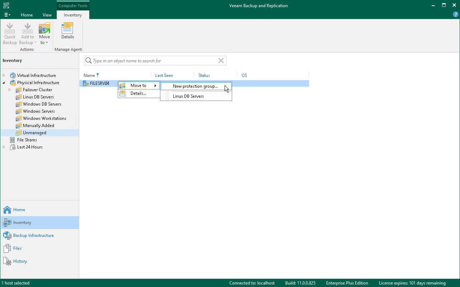Image resolution: width=460 pixels, height=287 pixels.
Task: Open the Backup Infrastructure view
Action: pyautogui.click(x=39, y=235)
